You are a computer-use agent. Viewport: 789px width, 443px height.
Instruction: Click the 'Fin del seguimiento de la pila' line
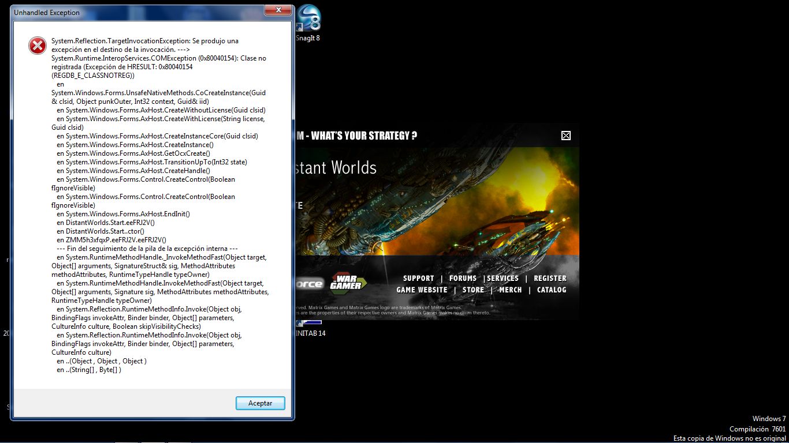tap(147, 249)
